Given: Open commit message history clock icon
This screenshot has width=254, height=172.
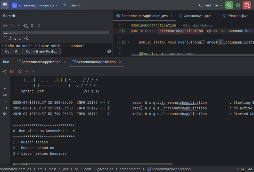Looking at the screenshot, I should (x=26, y=39).
